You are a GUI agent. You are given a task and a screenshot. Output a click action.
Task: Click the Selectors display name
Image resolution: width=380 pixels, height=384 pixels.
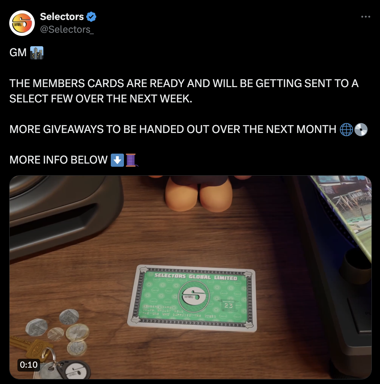pos(62,17)
